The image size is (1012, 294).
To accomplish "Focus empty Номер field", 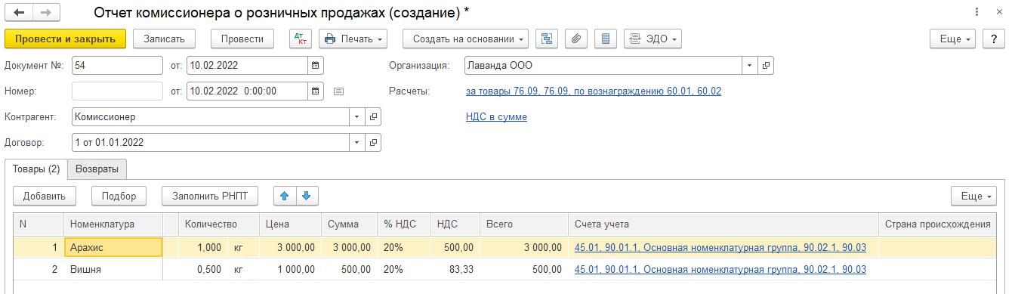I will [x=117, y=91].
